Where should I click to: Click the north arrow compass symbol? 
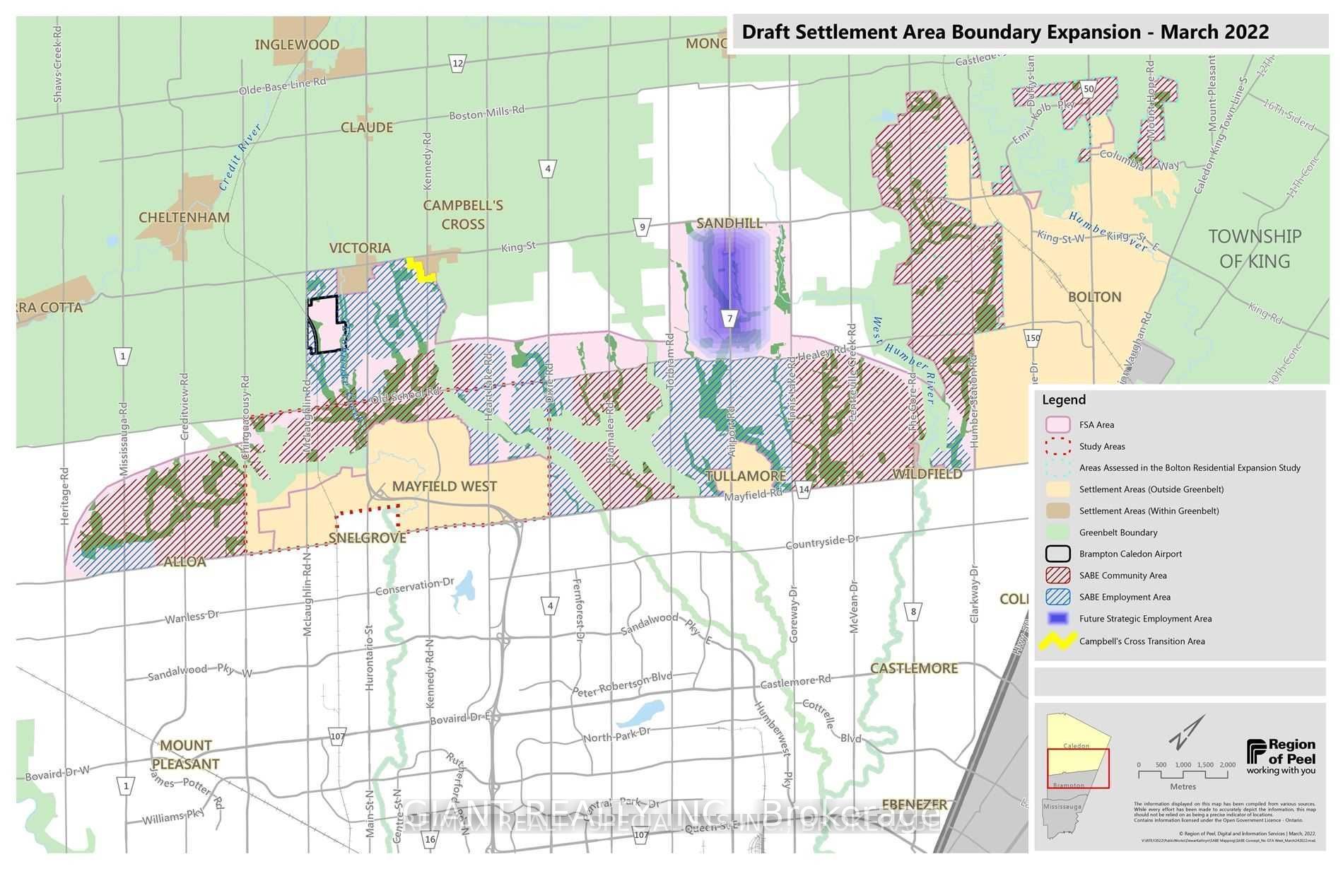(1187, 732)
